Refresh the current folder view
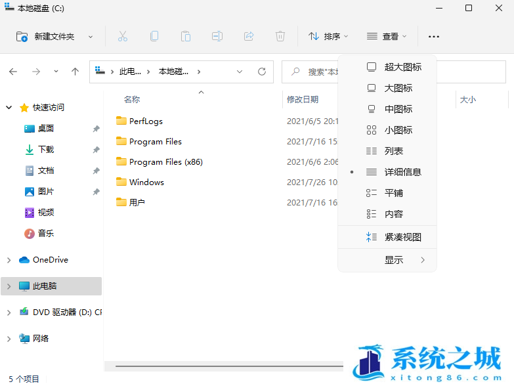This screenshot has height=386, width=514. [261, 72]
